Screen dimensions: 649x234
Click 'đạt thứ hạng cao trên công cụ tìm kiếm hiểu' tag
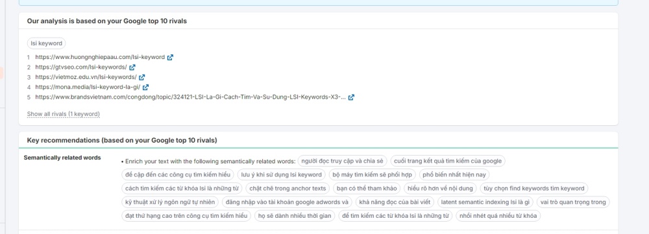[x=186, y=216]
